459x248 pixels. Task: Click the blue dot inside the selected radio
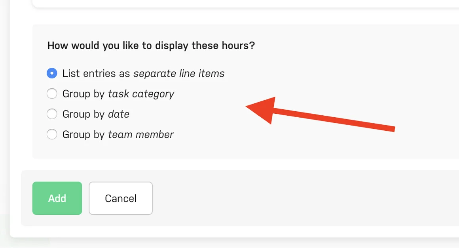[52, 73]
